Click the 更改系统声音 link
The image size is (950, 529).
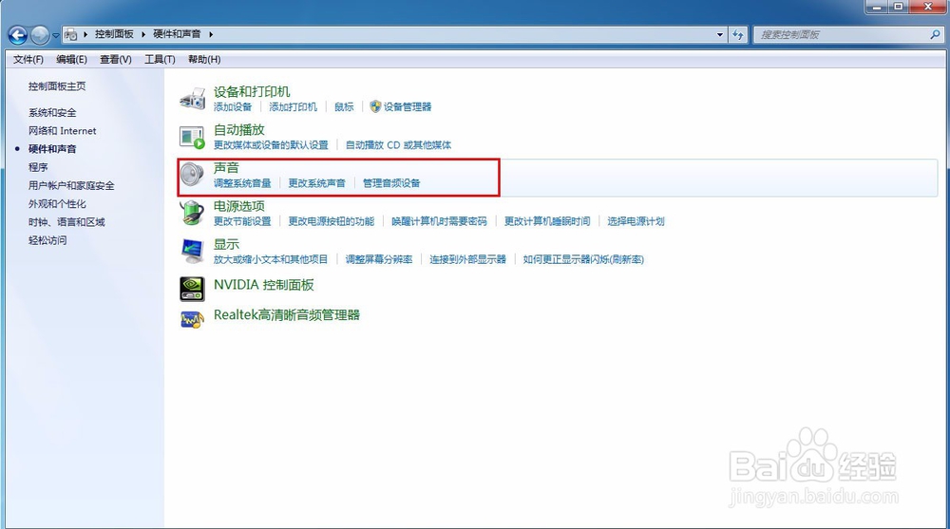[317, 183]
